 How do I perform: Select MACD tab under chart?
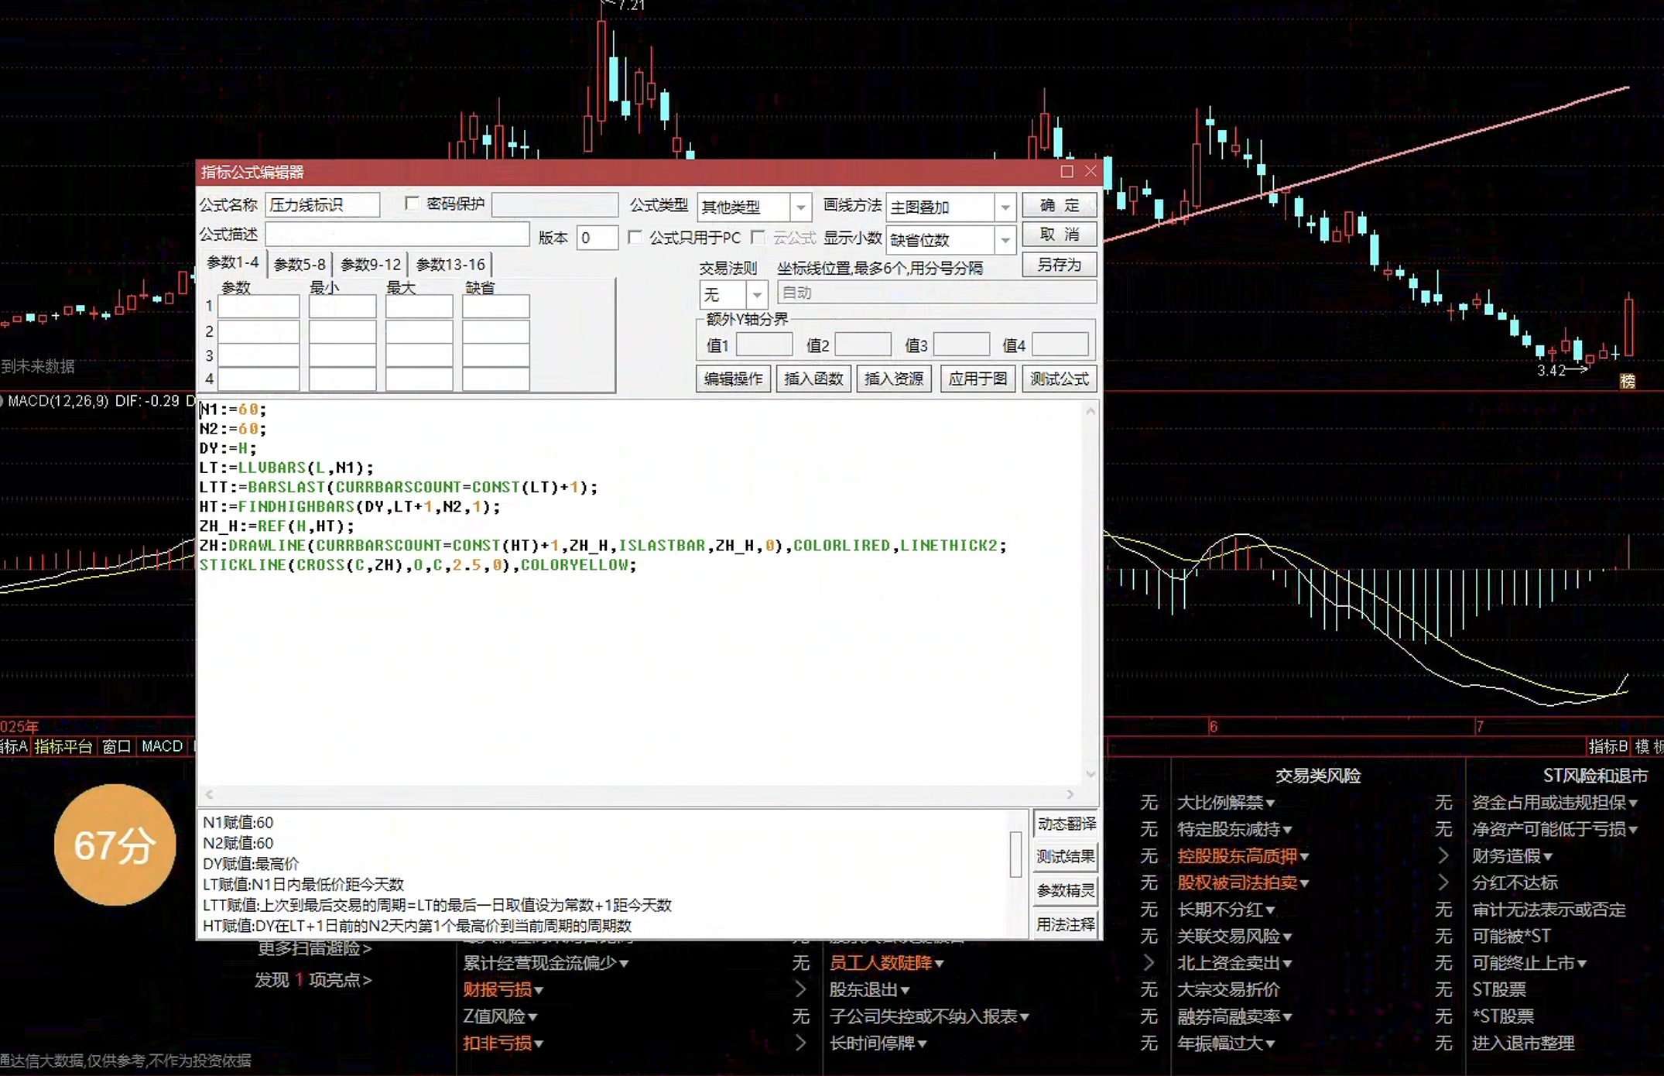[x=162, y=746]
